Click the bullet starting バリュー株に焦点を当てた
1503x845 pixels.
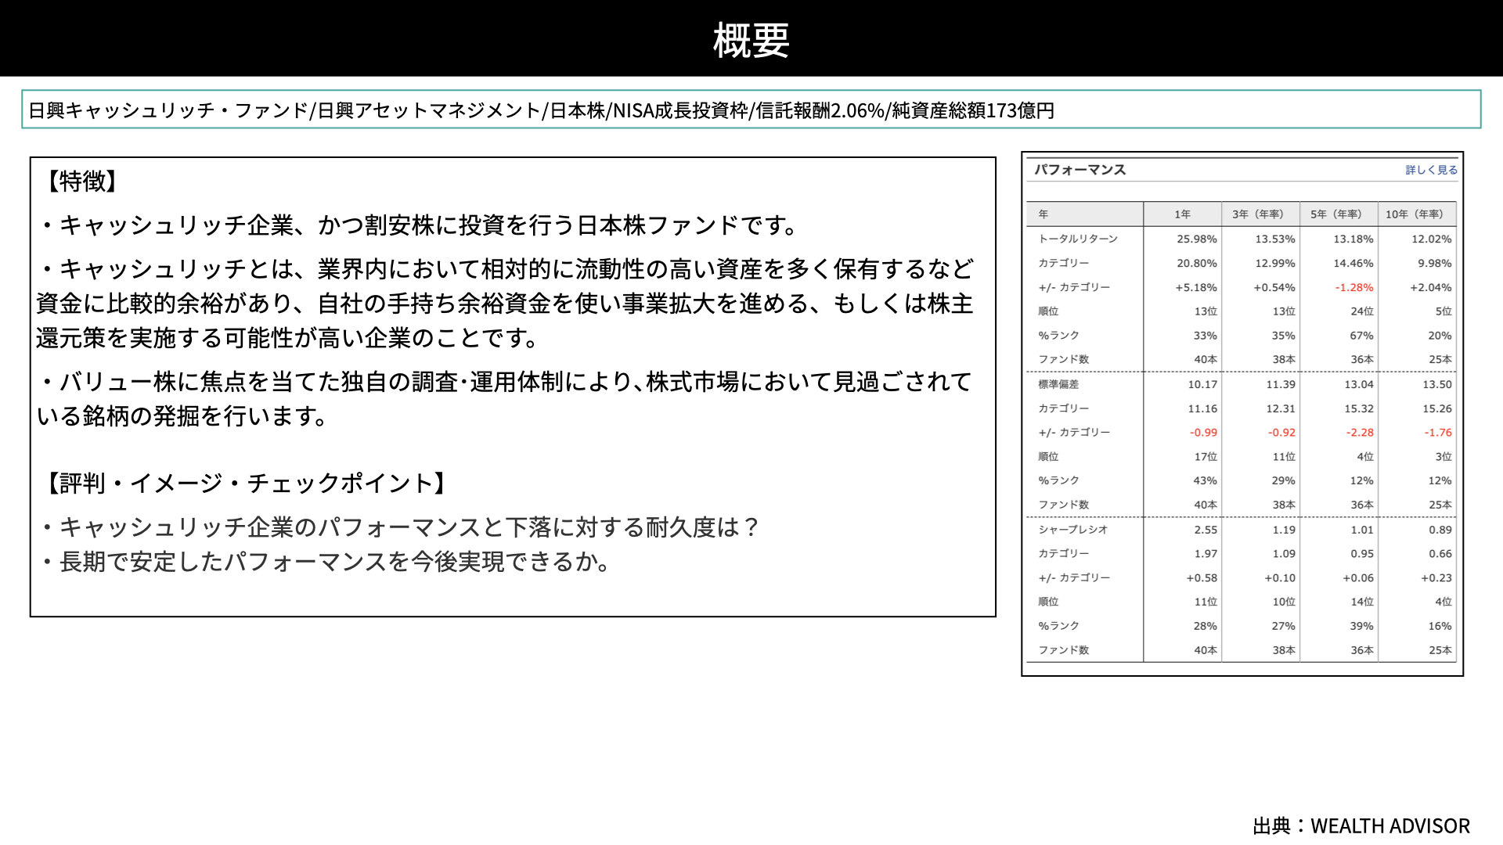coord(505,399)
